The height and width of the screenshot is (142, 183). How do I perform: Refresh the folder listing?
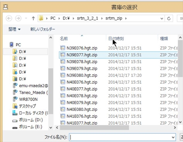pyautogui.click(x=169, y=18)
